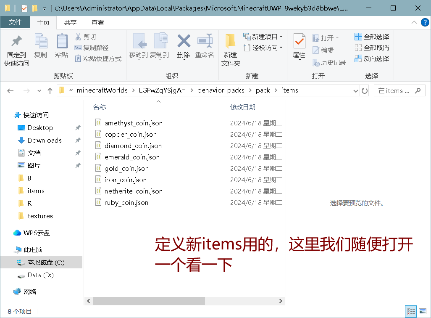
Task: Select Downloads in navigation pane
Action: tap(45, 140)
